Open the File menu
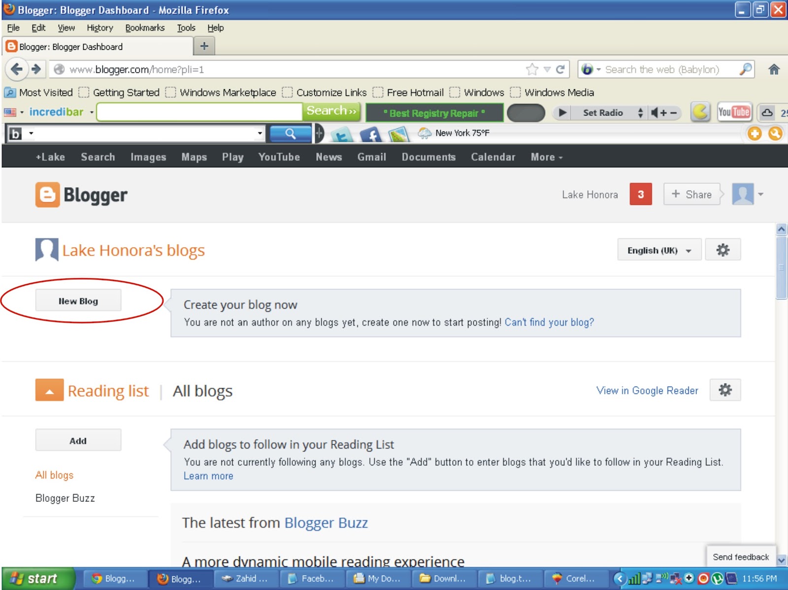 [x=13, y=28]
